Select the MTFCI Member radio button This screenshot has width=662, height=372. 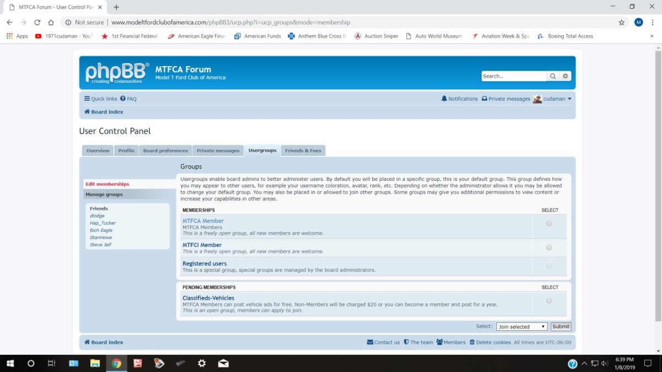point(549,247)
